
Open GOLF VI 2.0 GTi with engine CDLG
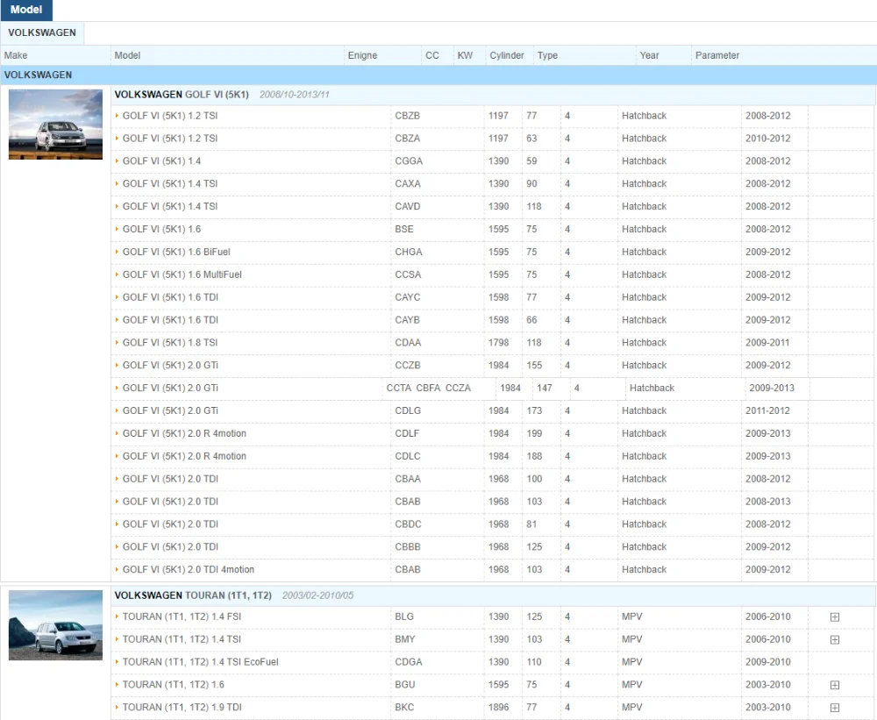click(493, 410)
